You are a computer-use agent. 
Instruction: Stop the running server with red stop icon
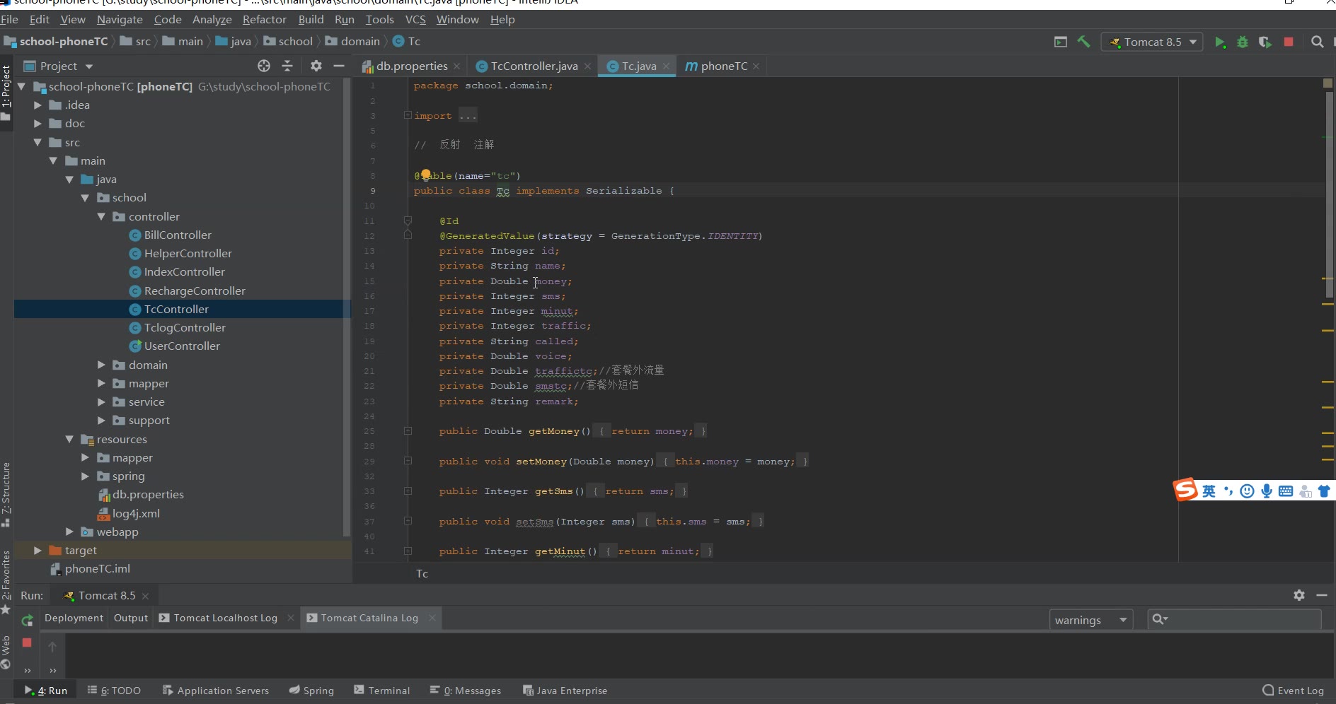pyautogui.click(x=1289, y=42)
